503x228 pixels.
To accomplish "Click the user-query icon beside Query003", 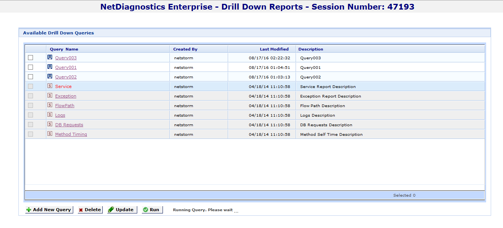I will coord(50,57).
